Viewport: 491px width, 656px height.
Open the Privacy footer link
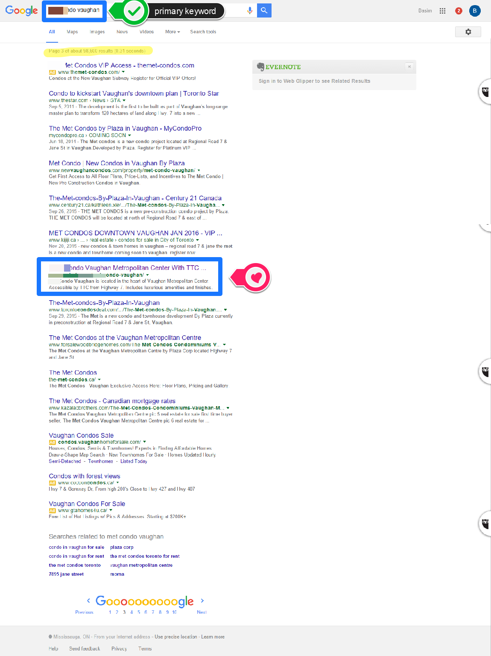[119, 648]
